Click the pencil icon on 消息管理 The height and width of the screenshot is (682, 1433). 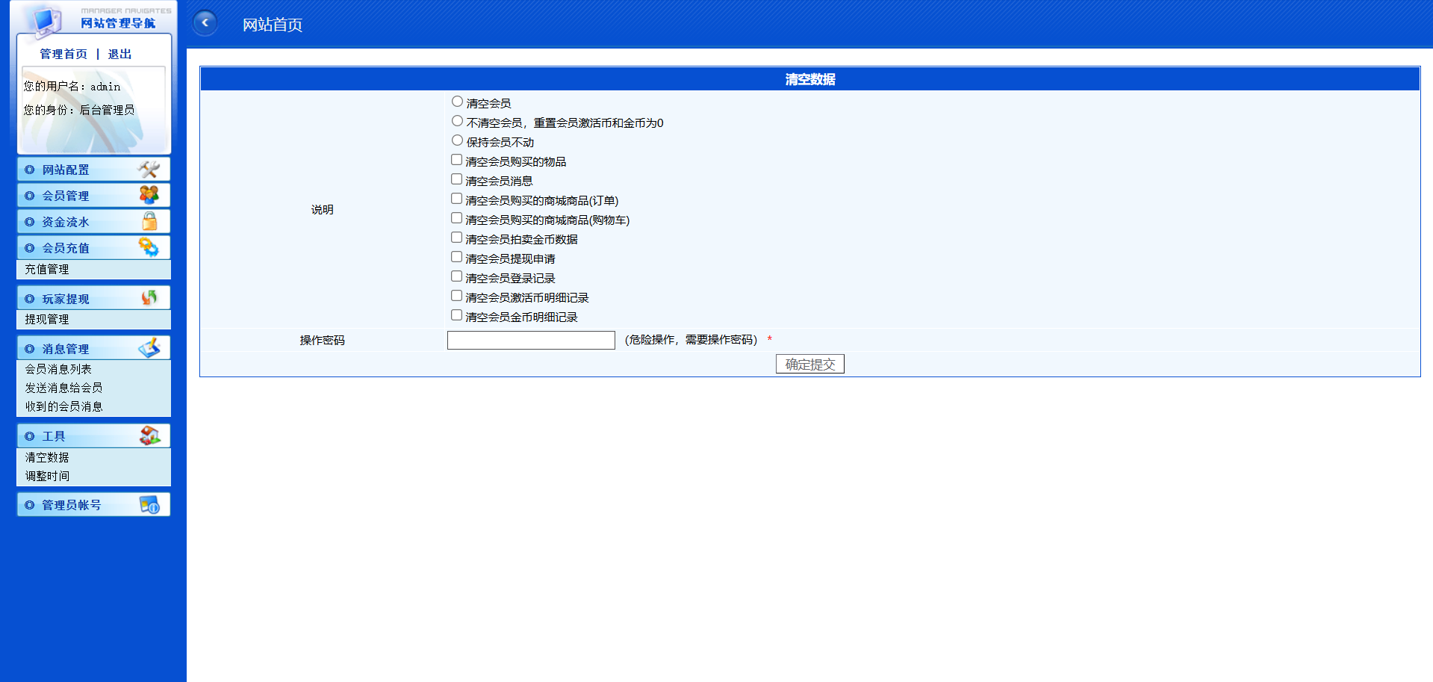(x=149, y=348)
